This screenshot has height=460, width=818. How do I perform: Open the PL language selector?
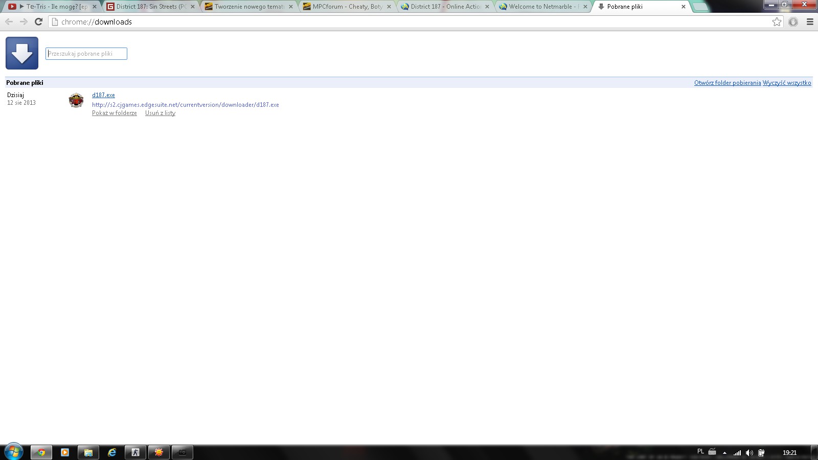700,451
